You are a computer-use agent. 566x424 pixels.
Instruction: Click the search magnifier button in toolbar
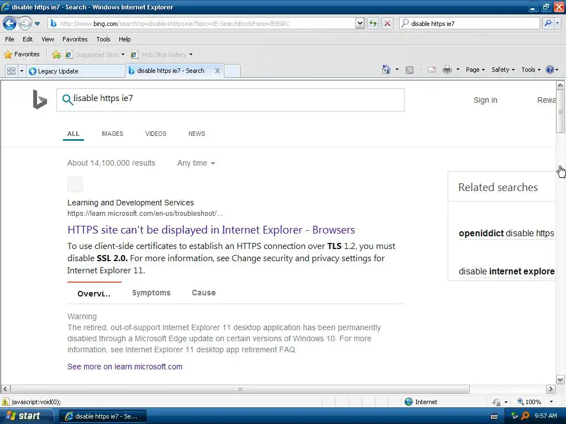coord(548,23)
